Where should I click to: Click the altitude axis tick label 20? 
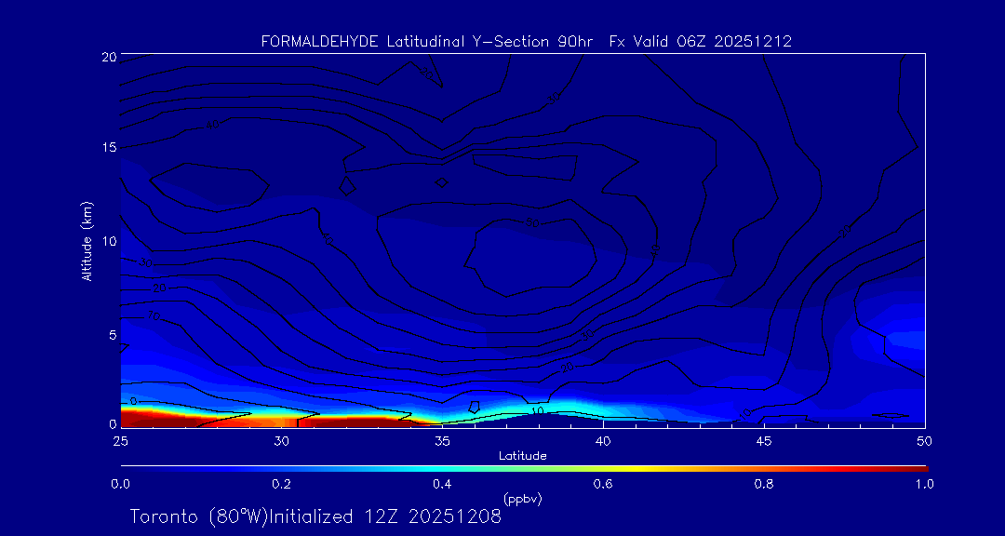[108, 57]
